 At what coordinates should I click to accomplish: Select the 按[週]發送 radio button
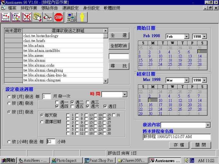tap(9, 103)
